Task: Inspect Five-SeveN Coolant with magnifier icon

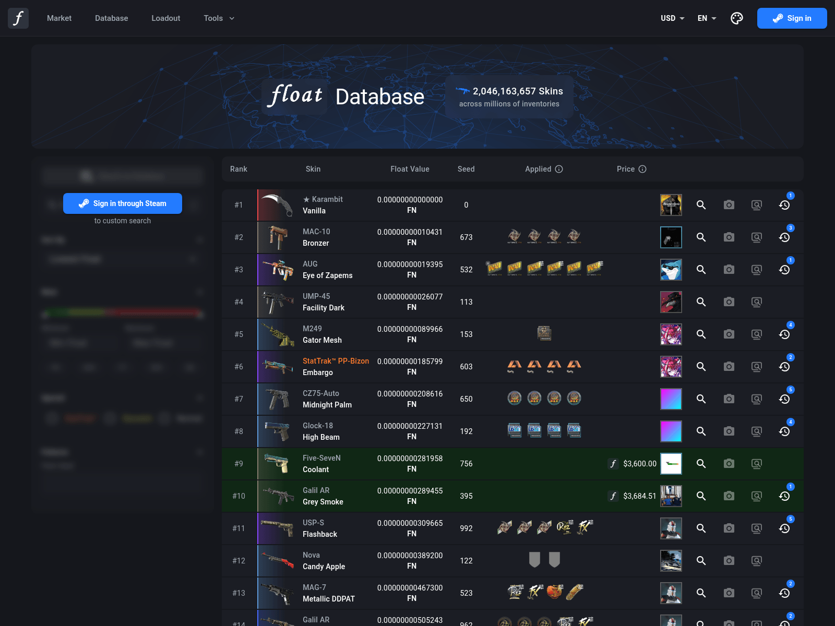Action: tap(701, 464)
